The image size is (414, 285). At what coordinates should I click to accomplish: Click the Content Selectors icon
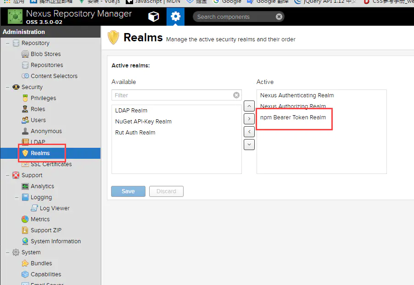coord(25,76)
